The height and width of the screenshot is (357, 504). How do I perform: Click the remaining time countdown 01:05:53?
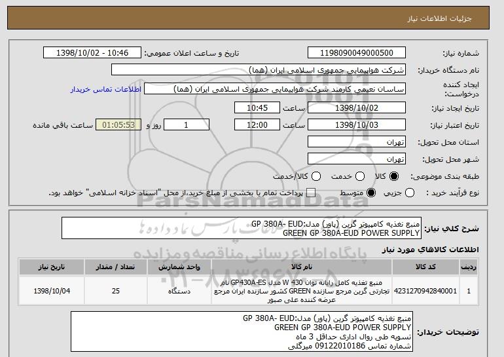[x=118, y=125]
